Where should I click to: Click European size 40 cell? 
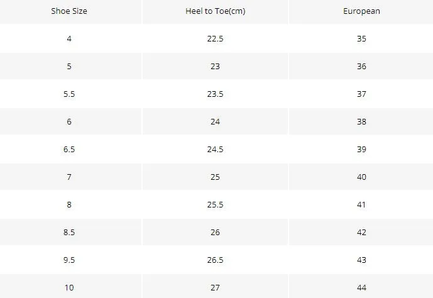[361, 177]
